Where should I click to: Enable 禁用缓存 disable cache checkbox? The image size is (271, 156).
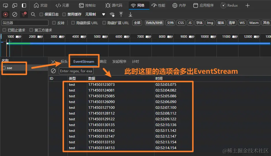[64, 14]
